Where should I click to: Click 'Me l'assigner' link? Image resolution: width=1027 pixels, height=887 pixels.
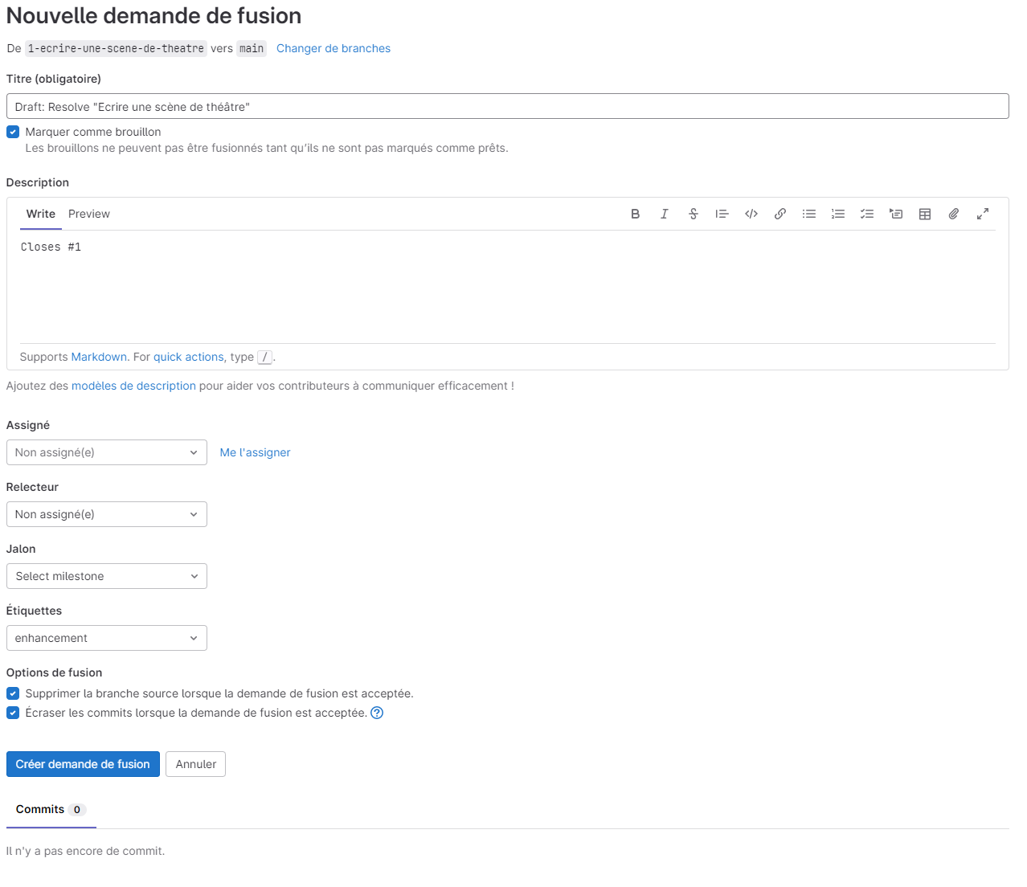click(255, 452)
